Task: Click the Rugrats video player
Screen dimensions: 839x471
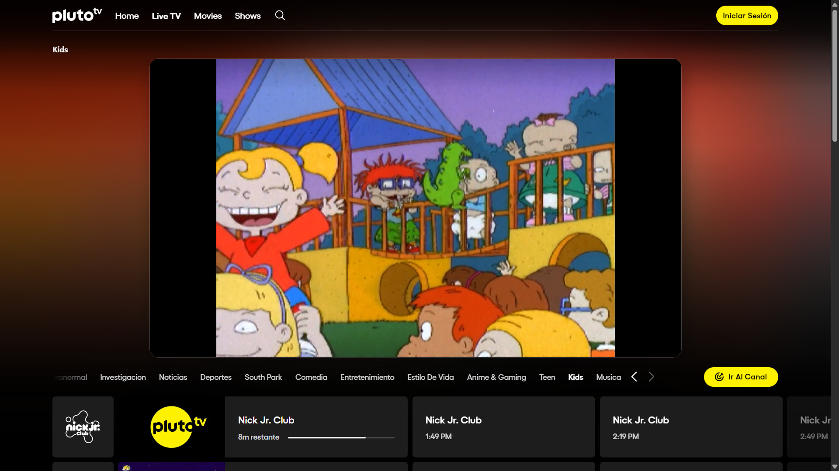Action: 416,208
